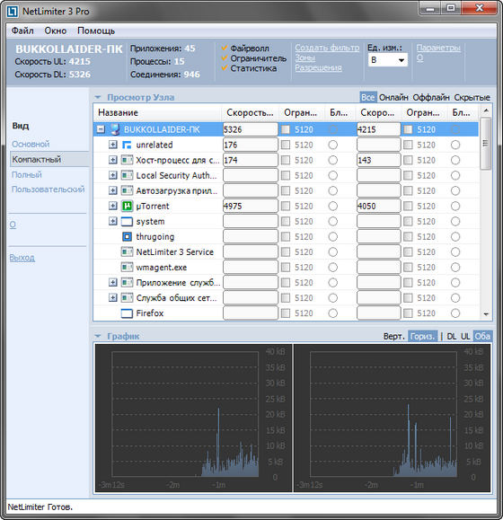Click the µTorrent download speed field
Image resolution: width=503 pixels, height=520 pixels.
(251, 207)
